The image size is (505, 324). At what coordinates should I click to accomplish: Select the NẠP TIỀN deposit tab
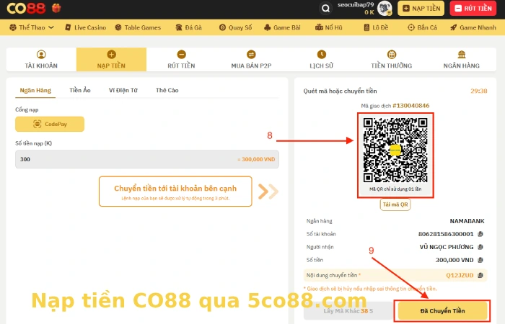point(111,60)
